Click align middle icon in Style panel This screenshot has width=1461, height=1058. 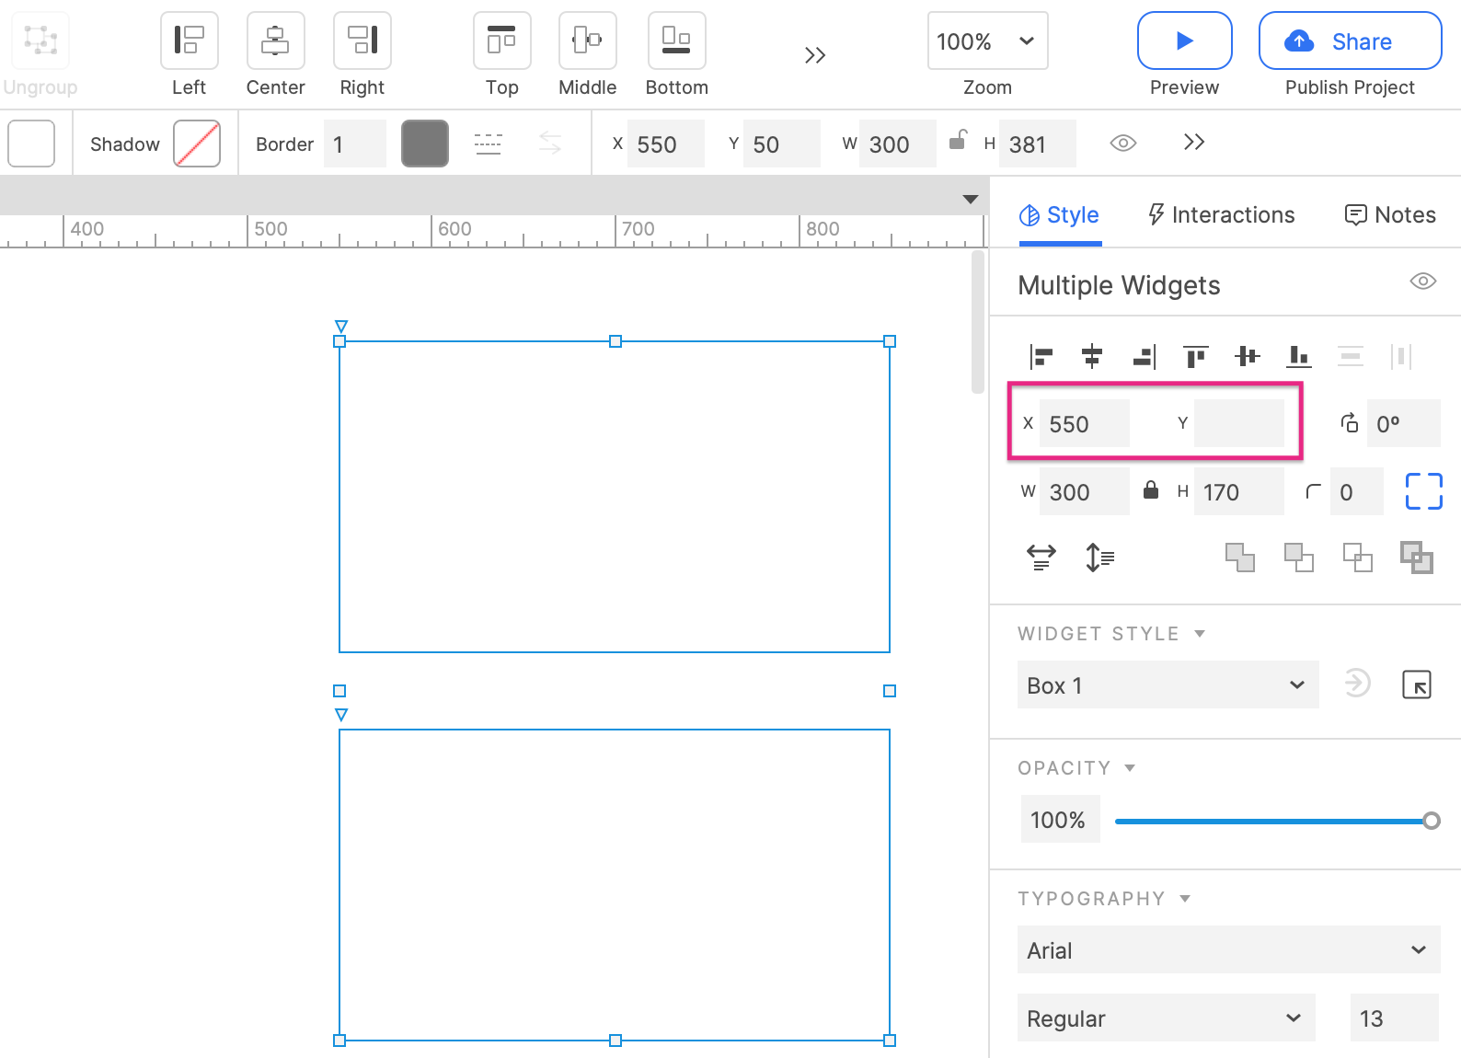[1247, 356]
